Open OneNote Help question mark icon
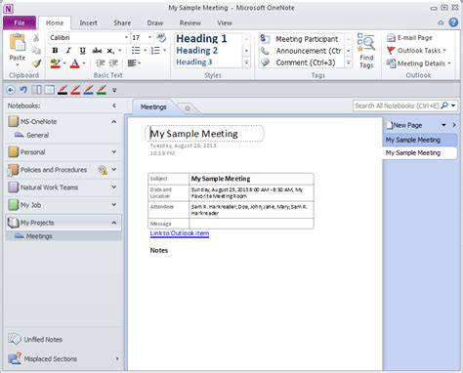Image resolution: width=463 pixels, height=373 pixels. (453, 22)
